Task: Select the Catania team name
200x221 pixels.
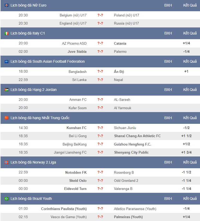Action: [120, 43]
